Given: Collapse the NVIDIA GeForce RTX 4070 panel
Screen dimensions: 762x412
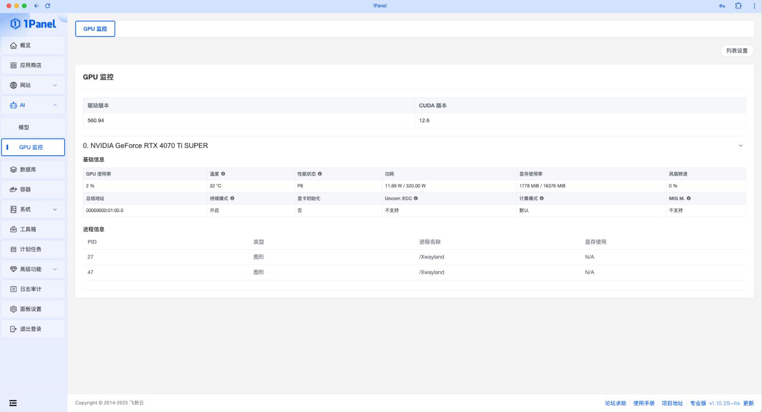Looking at the screenshot, I should point(741,146).
